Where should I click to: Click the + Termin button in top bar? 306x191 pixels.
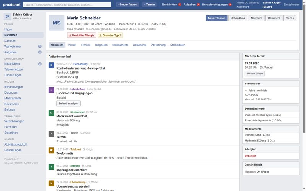(x=149, y=5)
